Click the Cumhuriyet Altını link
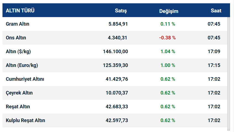The height and width of the screenshot is (132, 235). point(25,79)
